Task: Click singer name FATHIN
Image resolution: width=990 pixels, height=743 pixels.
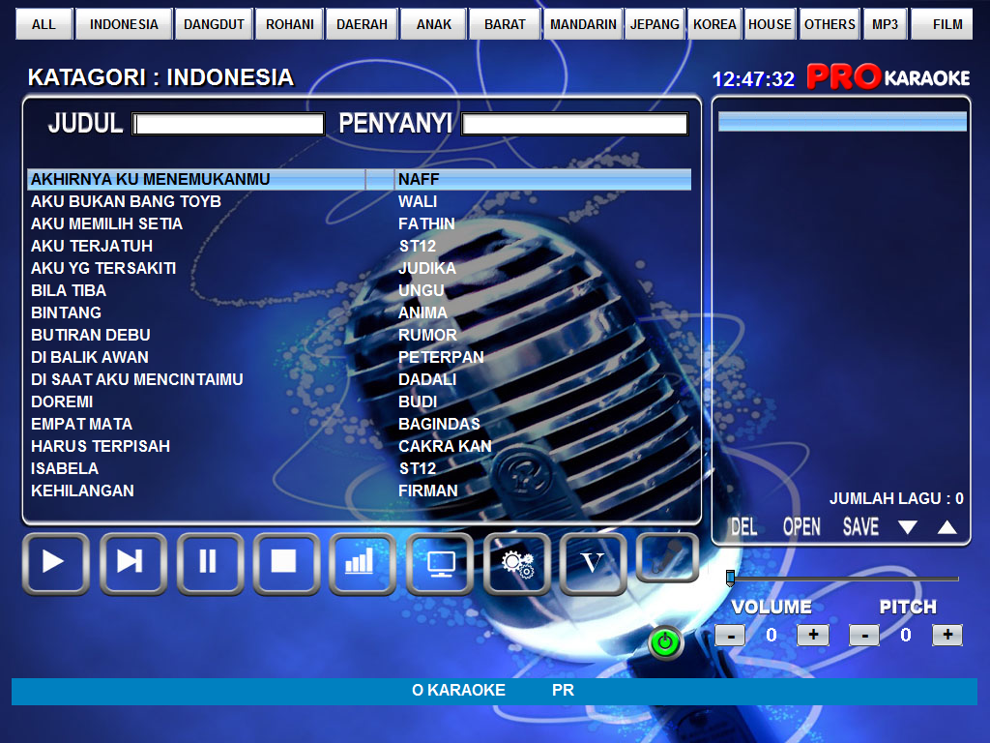Action: coord(426,223)
